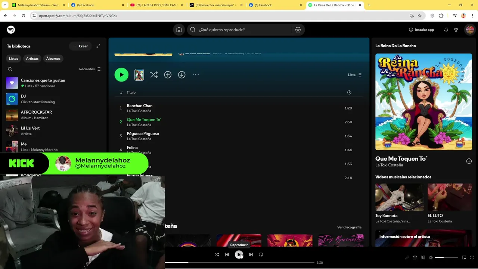Add Que Me Toquen To' to liked songs

pyautogui.click(x=469, y=161)
